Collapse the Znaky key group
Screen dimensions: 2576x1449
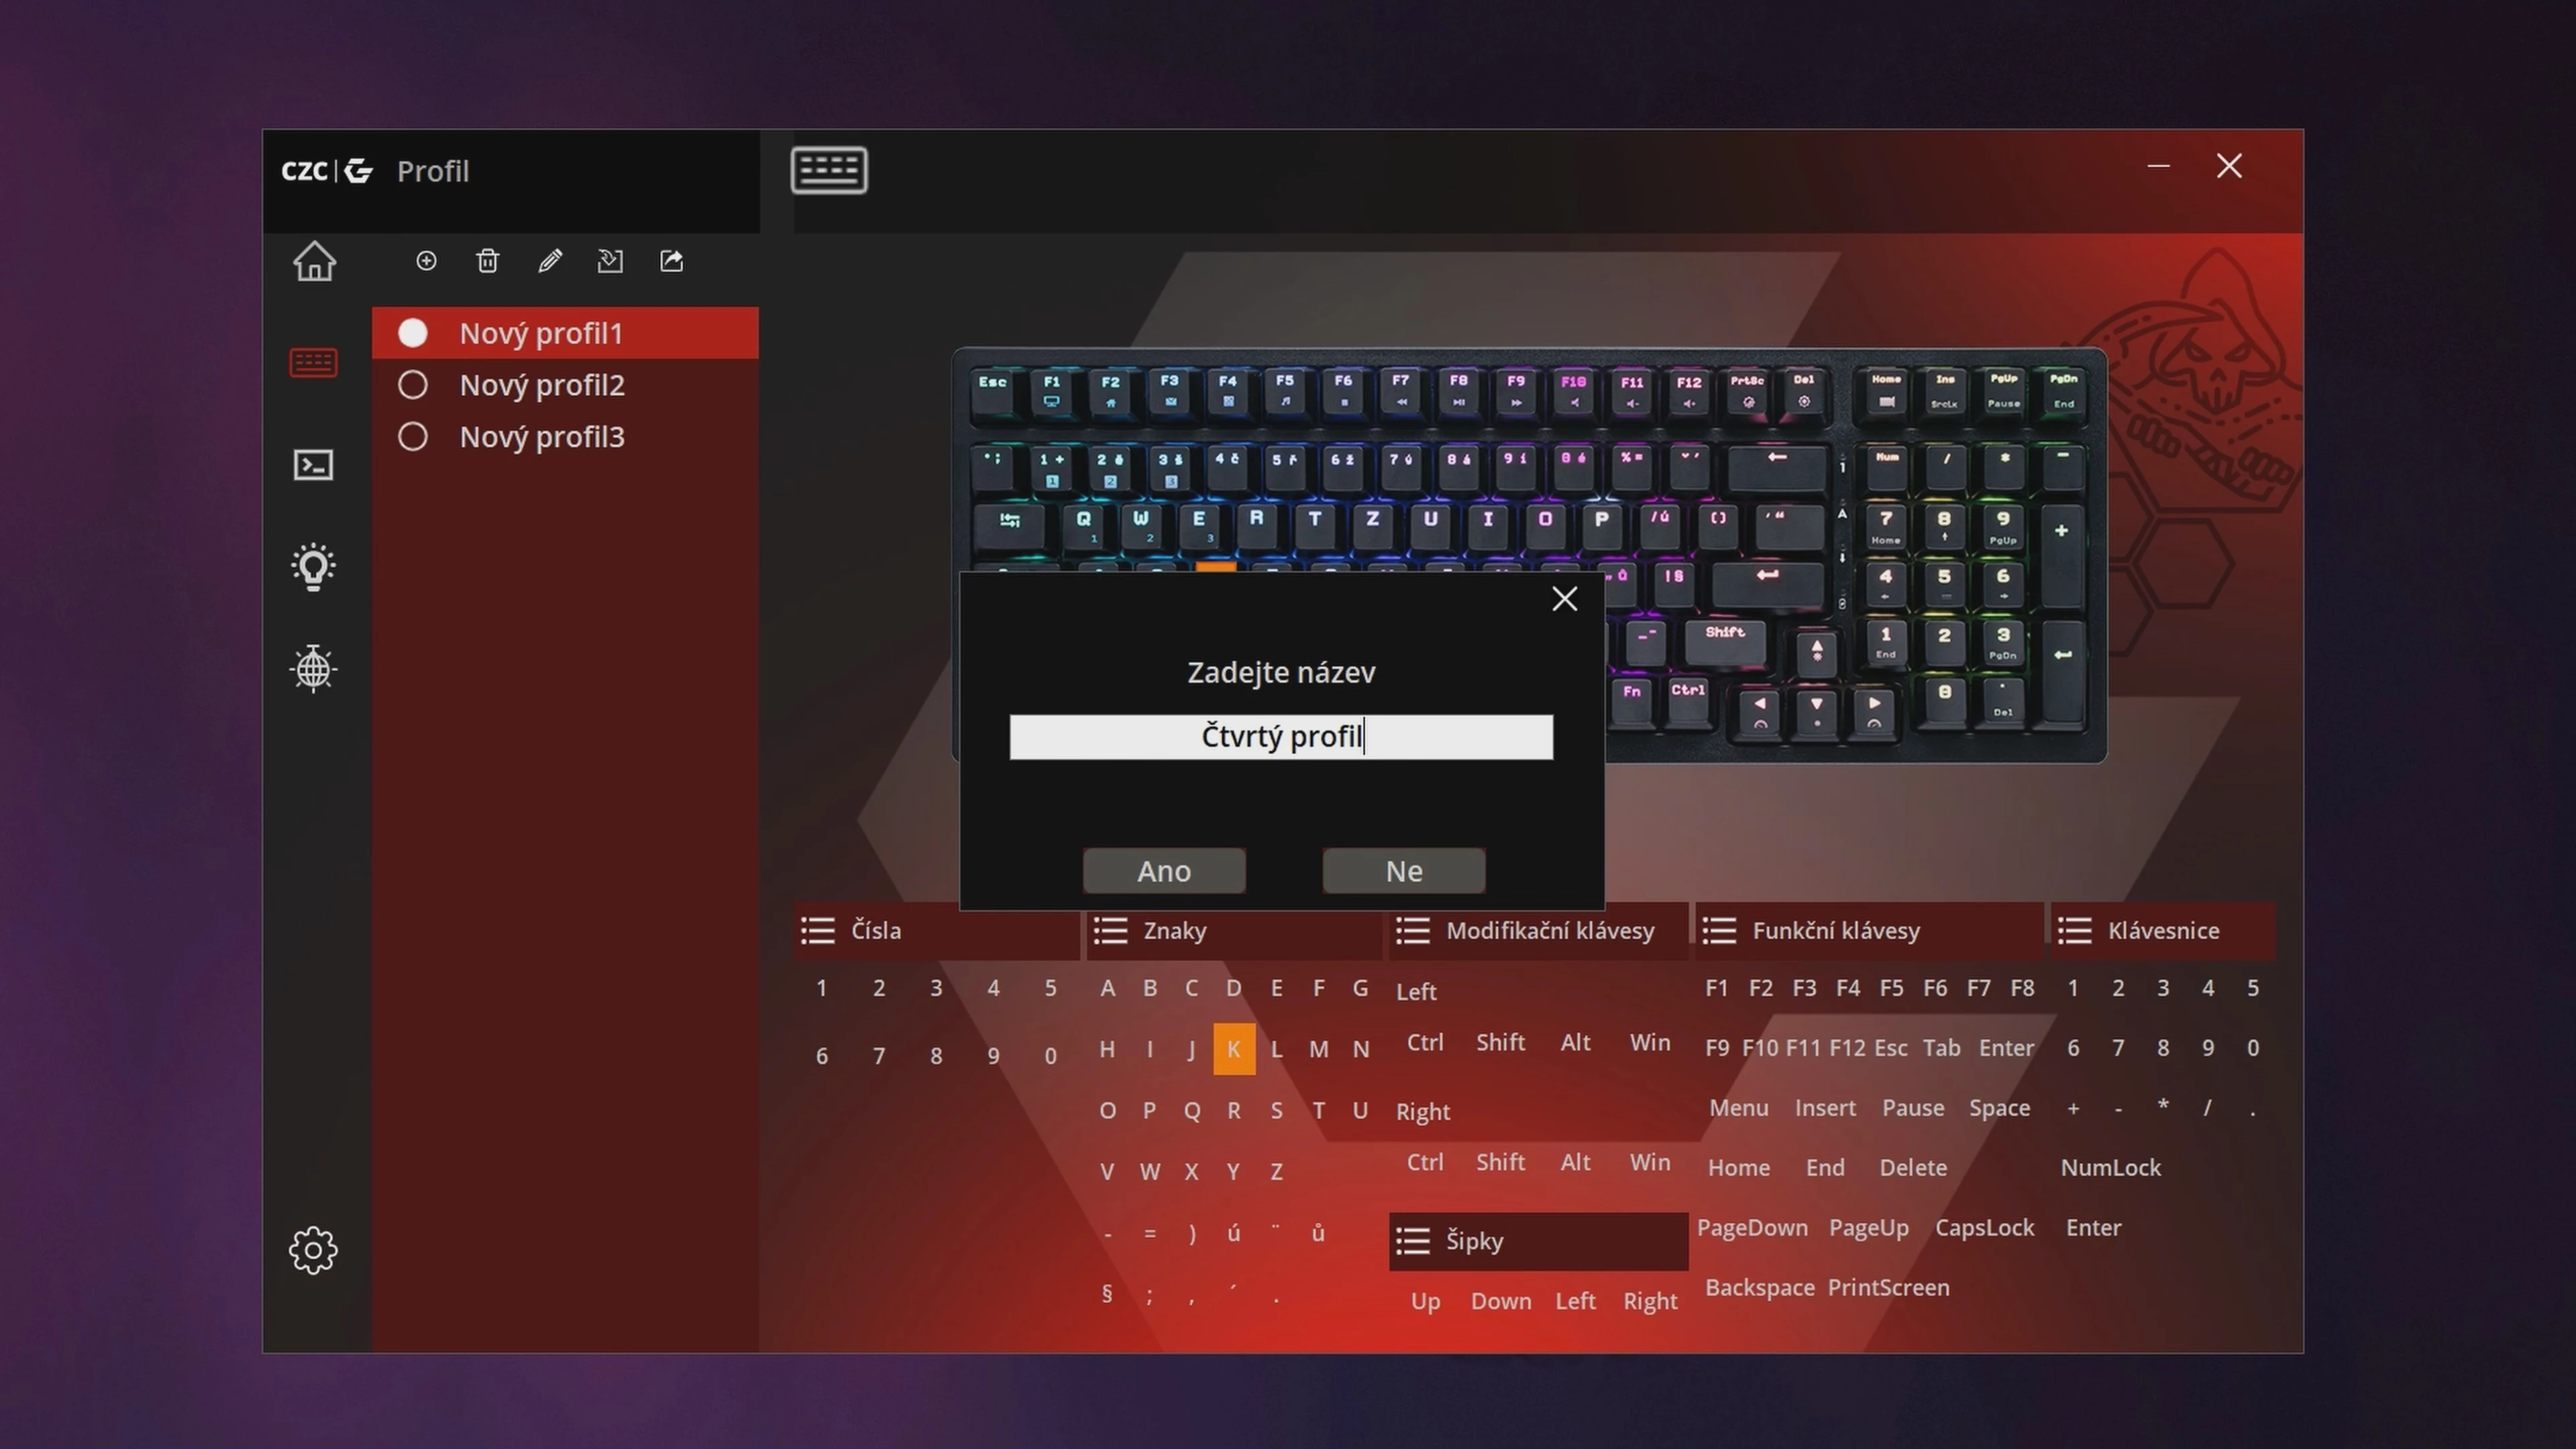tap(1111, 931)
